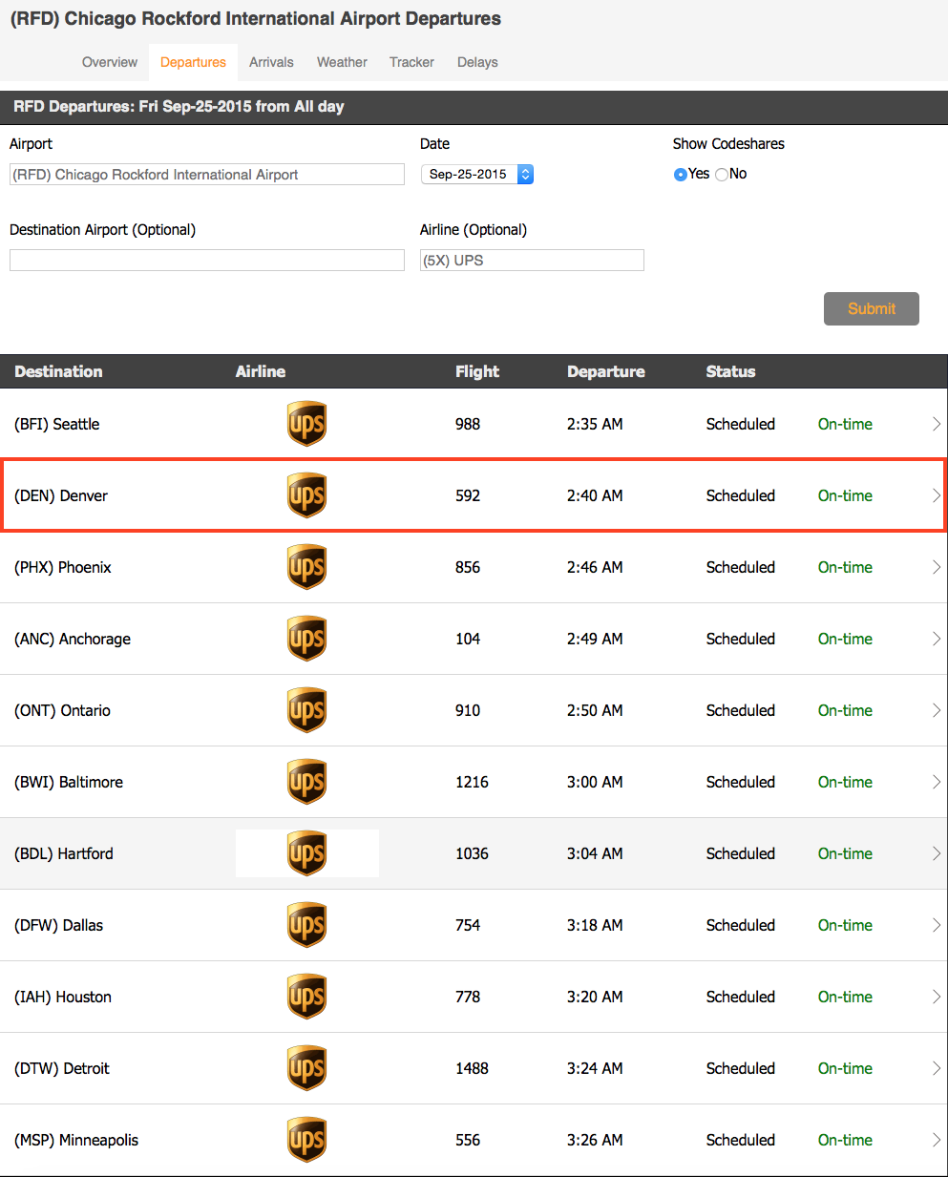Viewport: 948px width, 1177px height.
Task: Click flight number 910
Action: click(468, 710)
